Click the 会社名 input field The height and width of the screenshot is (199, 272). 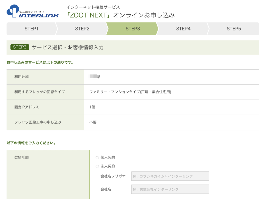point(170,189)
